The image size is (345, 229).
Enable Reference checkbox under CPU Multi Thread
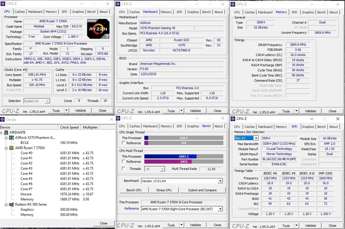123,161
